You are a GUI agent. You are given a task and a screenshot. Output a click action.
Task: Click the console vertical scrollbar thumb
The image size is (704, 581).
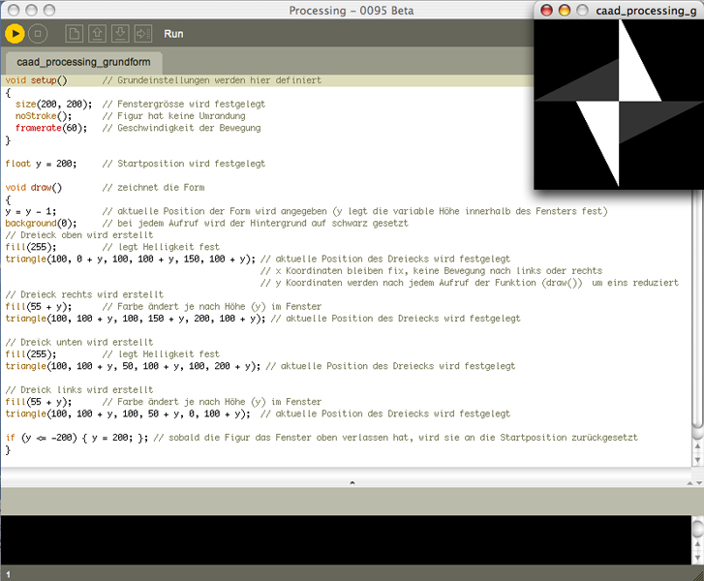point(697,527)
